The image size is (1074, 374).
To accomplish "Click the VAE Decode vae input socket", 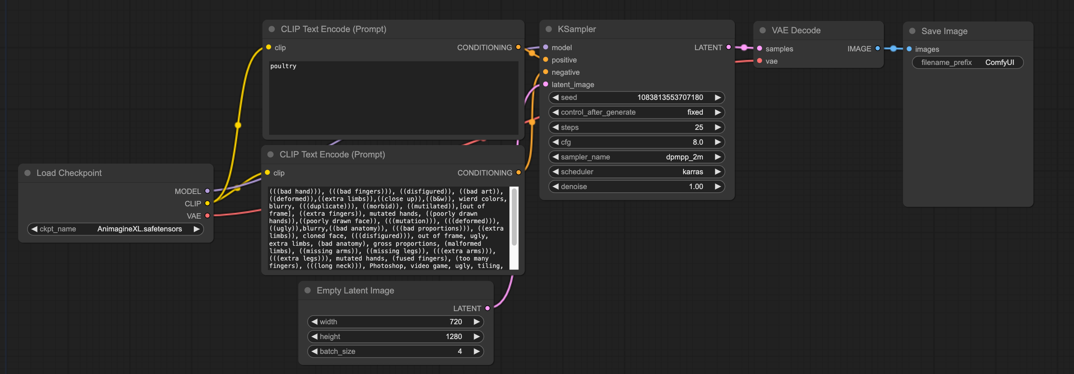I will pos(760,61).
